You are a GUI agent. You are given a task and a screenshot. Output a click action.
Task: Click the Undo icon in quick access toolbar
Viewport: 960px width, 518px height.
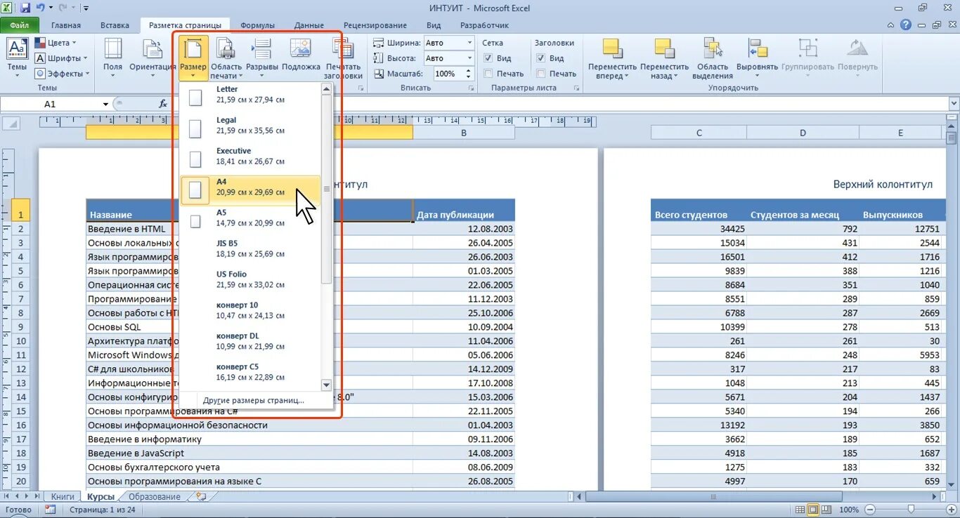tap(41, 8)
